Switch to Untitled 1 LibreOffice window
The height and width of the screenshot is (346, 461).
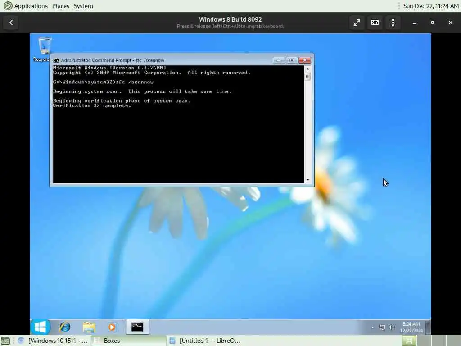tap(205, 341)
